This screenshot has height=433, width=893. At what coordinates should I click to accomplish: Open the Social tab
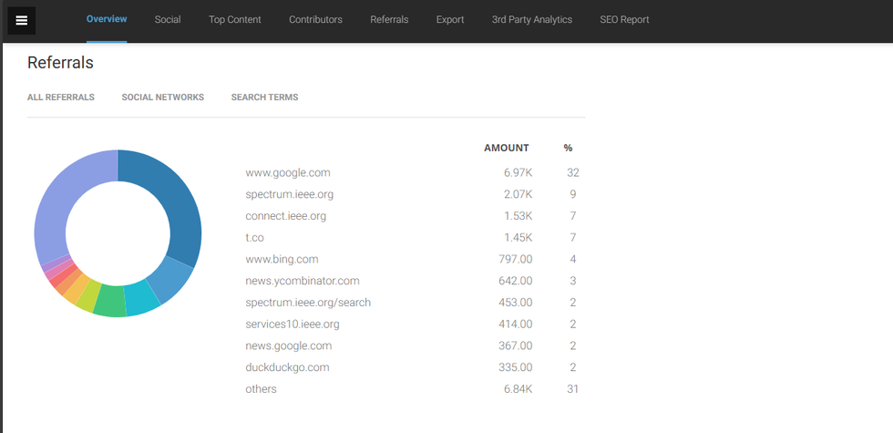(168, 19)
